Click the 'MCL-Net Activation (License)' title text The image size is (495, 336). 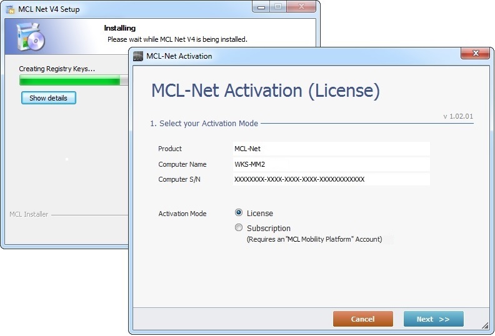[x=266, y=91]
